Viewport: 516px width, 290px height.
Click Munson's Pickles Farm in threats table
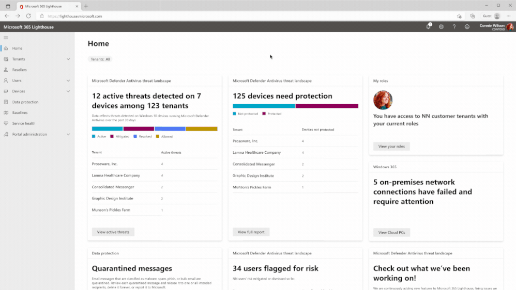point(111,210)
